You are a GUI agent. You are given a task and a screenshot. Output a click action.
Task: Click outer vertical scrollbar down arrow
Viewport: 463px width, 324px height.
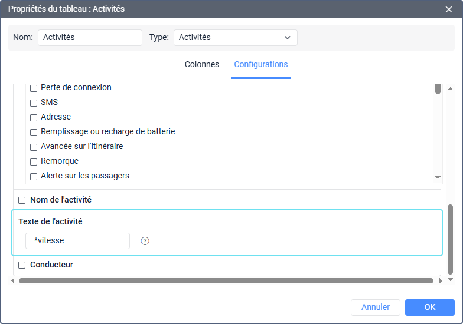click(x=450, y=279)
